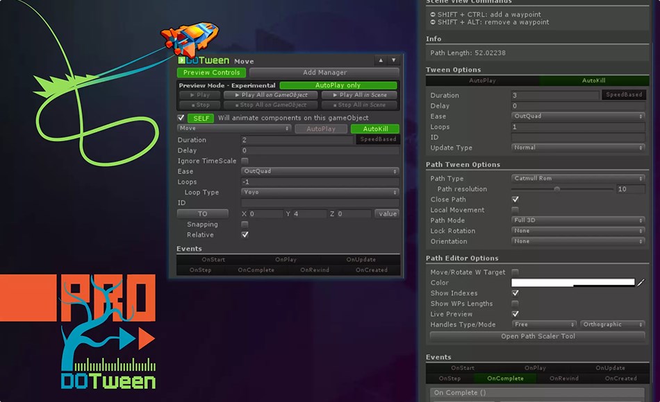Disable the Close Path option
Screen dimensions: 660x402
(515, 199)
